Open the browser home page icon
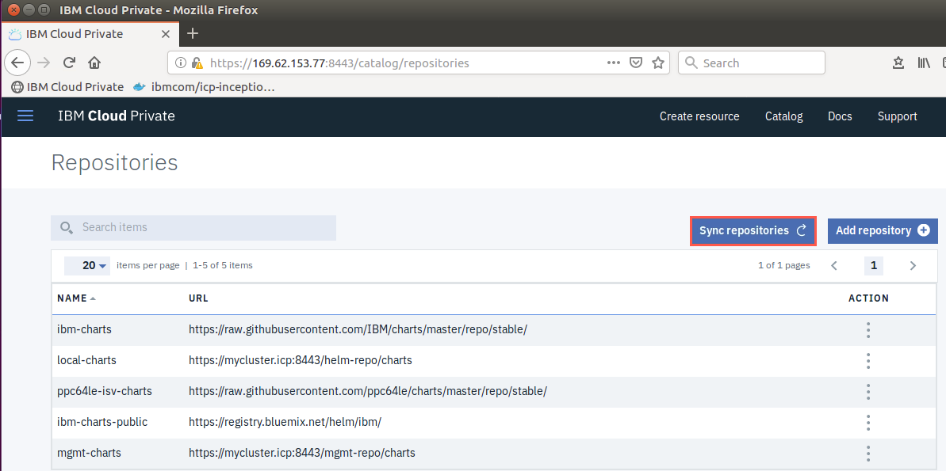946x471 pixels. [94, 63]
